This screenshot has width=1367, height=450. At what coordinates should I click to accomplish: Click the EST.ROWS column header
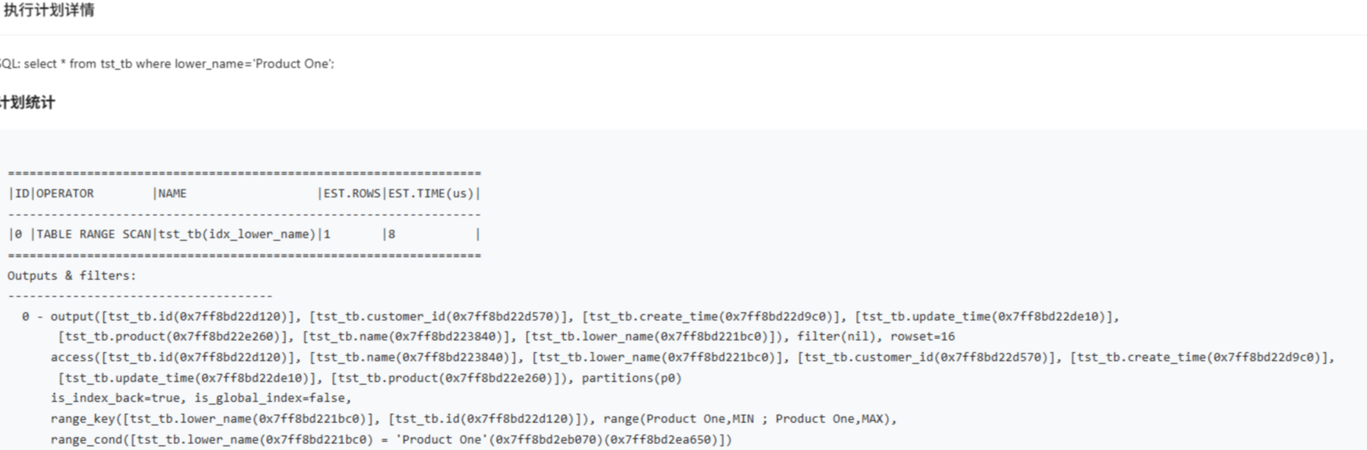tap(353, 193)
